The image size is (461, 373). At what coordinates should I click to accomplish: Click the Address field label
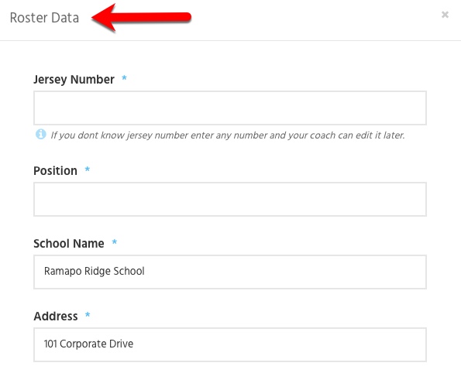tap(56, 317)
